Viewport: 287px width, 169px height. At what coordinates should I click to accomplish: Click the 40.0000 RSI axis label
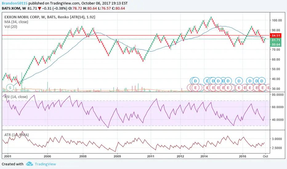coord(278,120)
